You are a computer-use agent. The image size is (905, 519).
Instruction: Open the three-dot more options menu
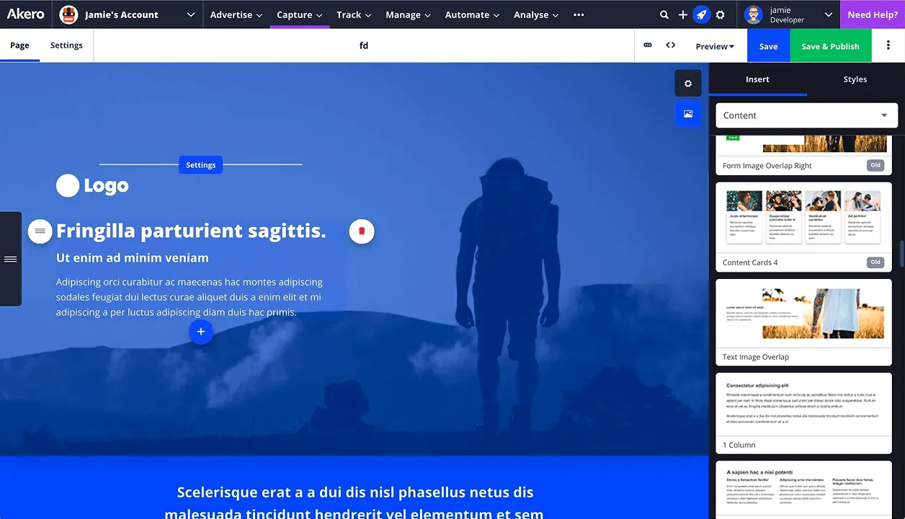pyautogui.click(x=888, y=45)
